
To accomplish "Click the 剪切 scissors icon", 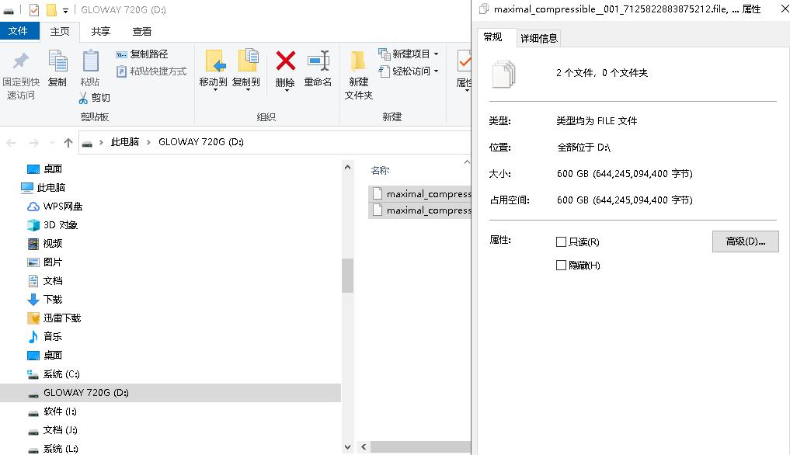I will (x=83, y=98).
